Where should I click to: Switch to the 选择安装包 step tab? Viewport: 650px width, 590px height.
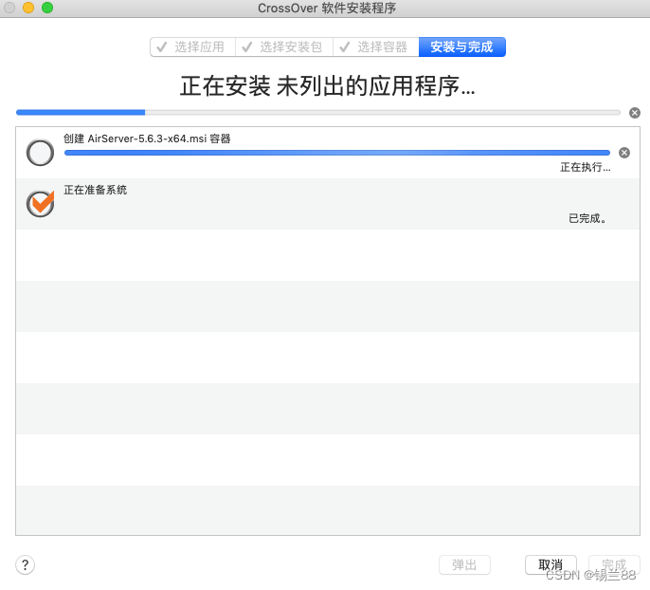coord(284,46)
